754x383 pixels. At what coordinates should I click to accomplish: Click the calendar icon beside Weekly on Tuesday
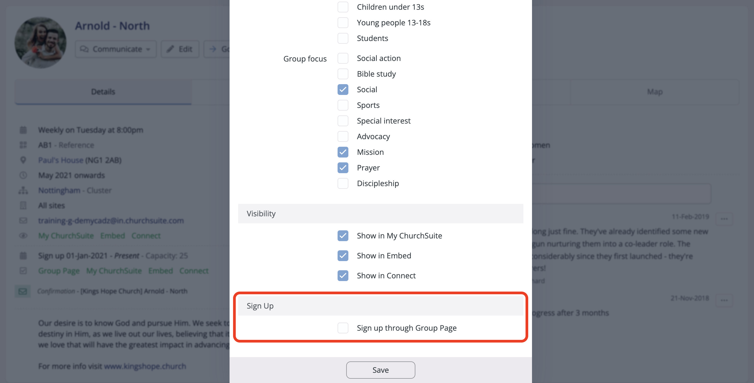click(23, 130)
